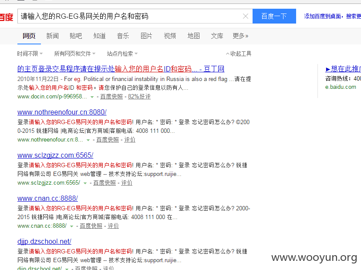The image size is (361, 270).
Task: Open the www.sclzgjzz.com:6565/ result title
Action: (x=55, y=155)
